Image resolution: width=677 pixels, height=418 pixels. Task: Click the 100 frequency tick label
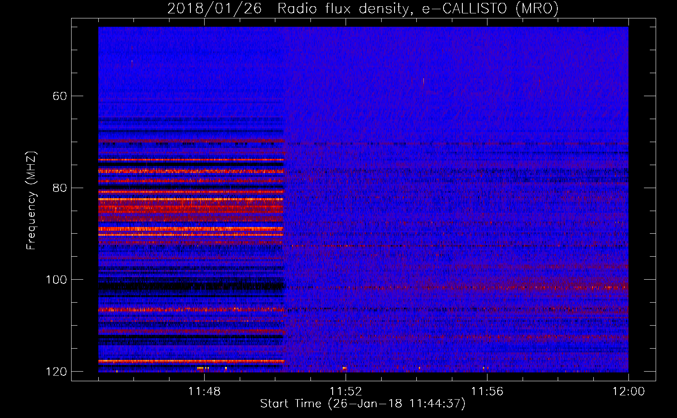coord(56,280)
